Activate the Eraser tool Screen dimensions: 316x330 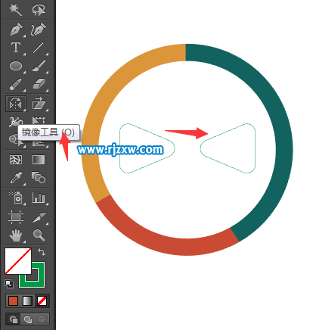(39, 84)
